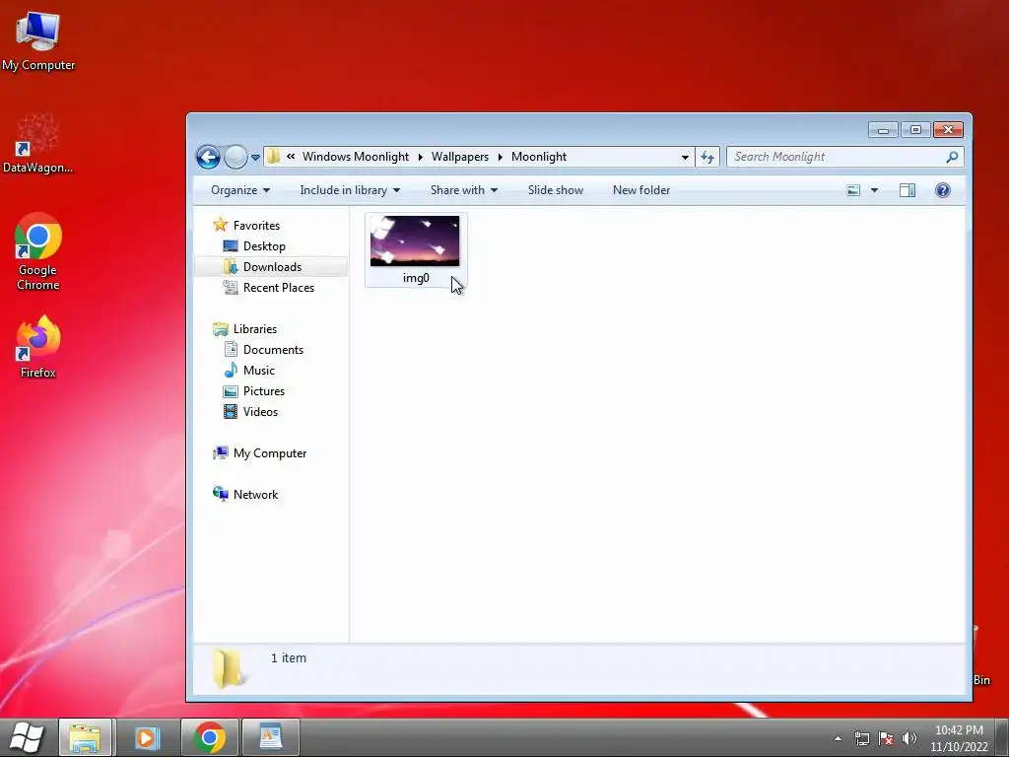Click the img0 file name label
Image resolution: width=1009 pixels, height=757 pixels.
(x=416, y=278)
